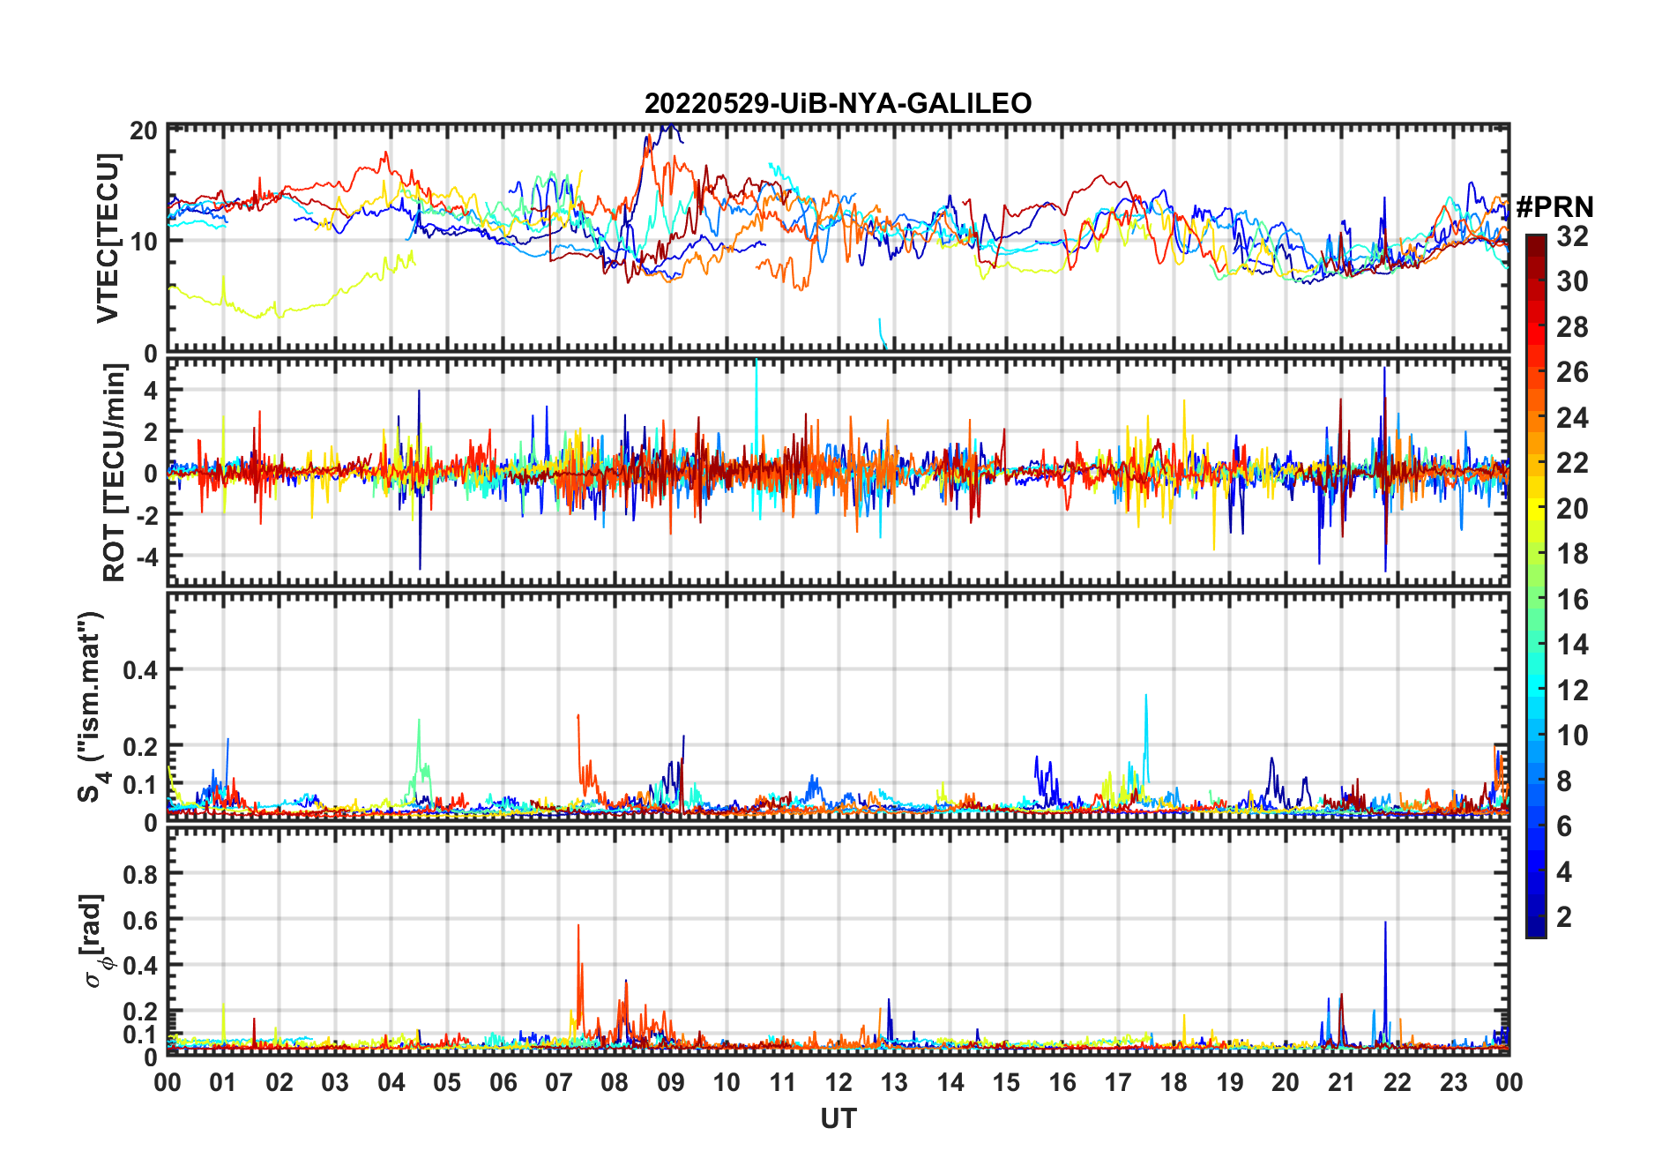1677x1173 pixels.
Task: Click x-axis hour label 13
Action: (894, 1083)
